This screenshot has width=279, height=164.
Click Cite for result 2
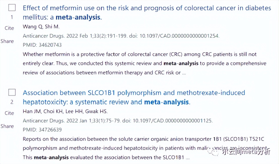[x=9, y=113]
